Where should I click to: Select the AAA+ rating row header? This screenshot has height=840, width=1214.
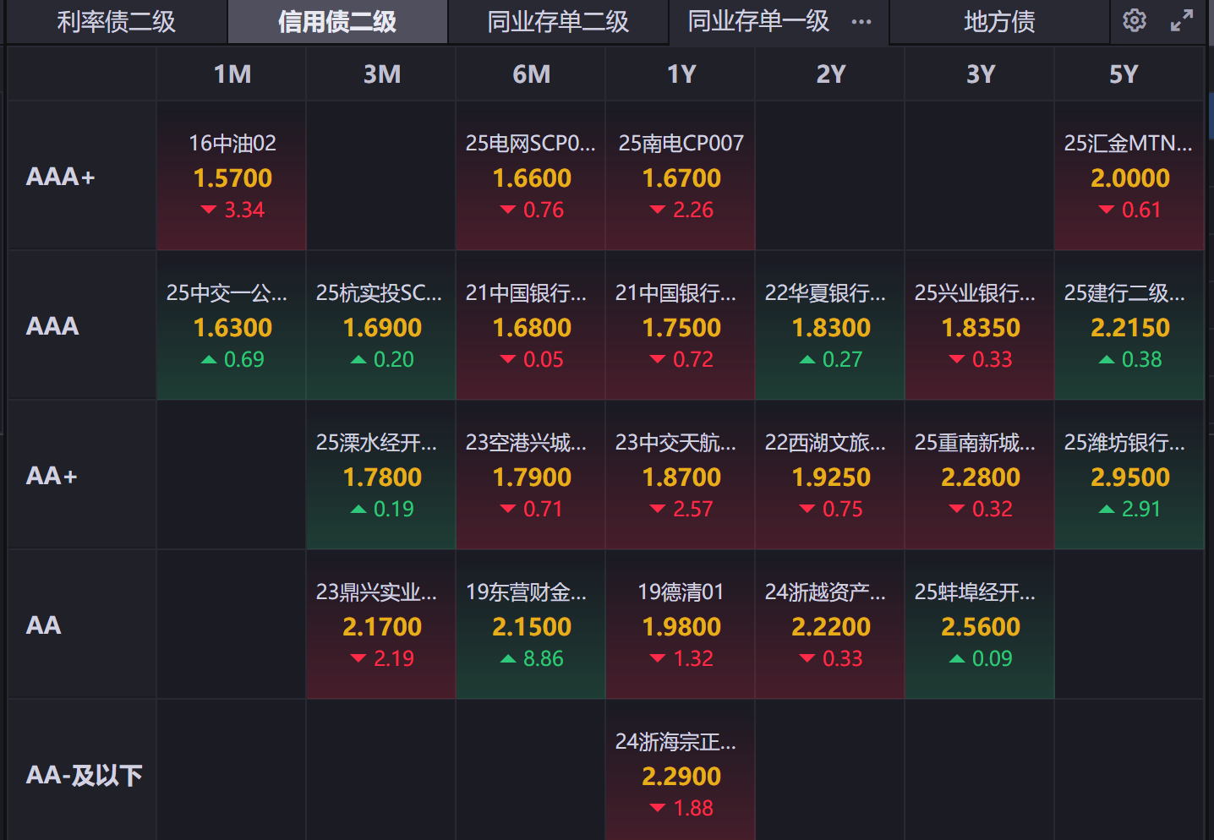tap(61, 177)
